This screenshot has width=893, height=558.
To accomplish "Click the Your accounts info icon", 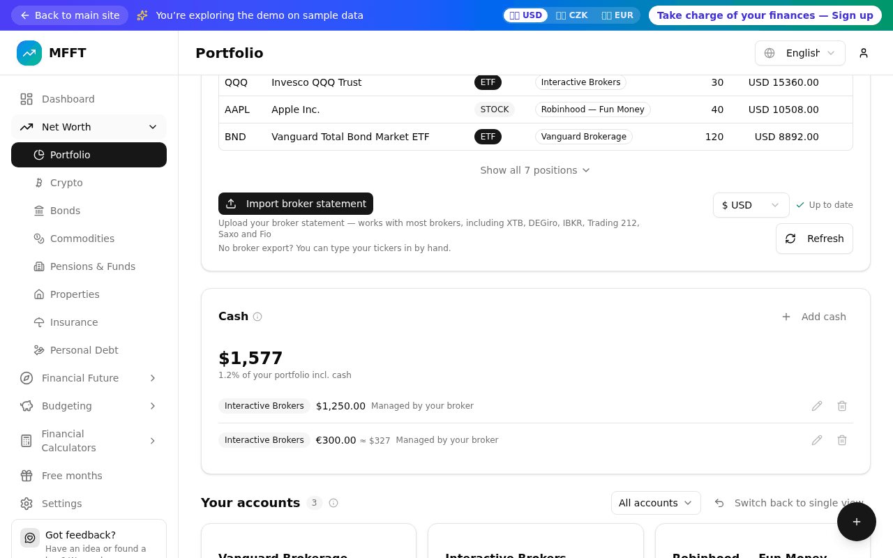I will [333, 503].
